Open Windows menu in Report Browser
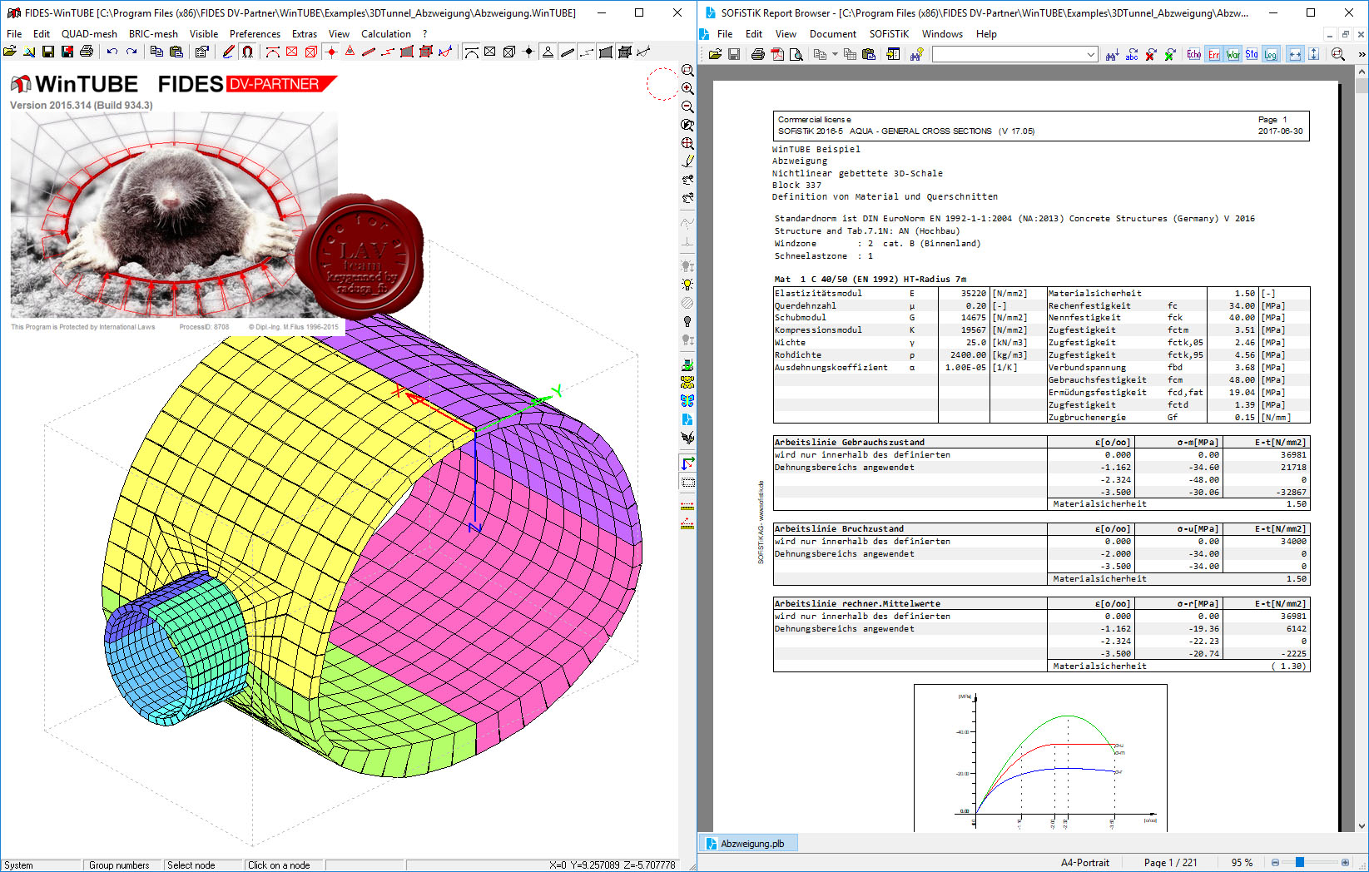This screenshot has width=1369, height=872. point(942,34)
